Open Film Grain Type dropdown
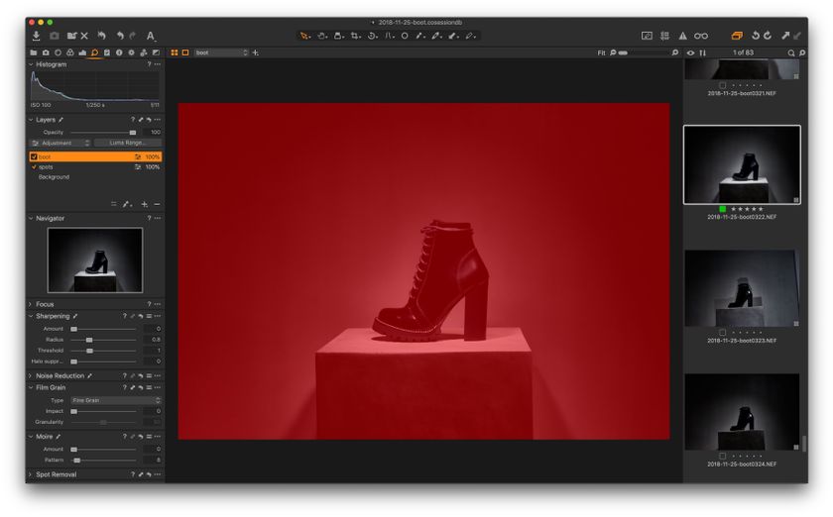 point(116,400)
